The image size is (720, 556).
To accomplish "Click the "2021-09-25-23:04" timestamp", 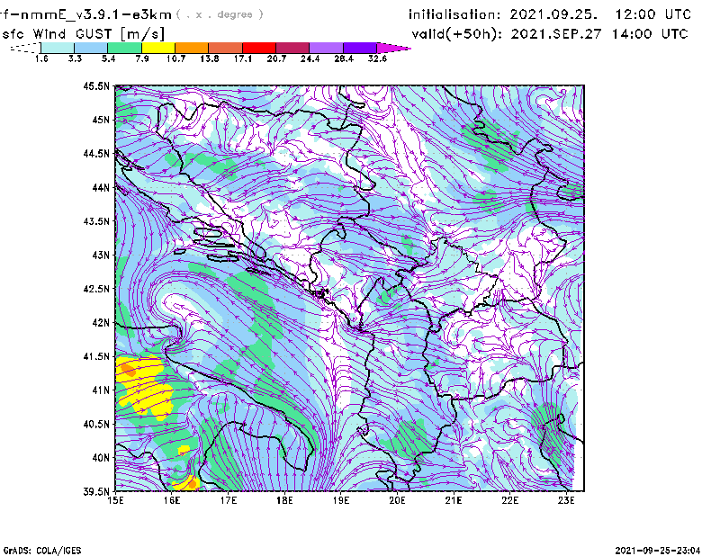I will [x=658, y=551].
